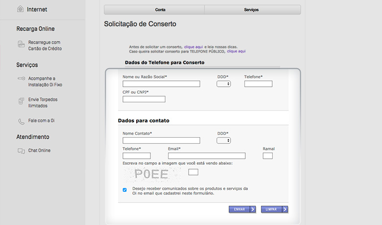Click the Oi Fixo installation key icon
Screen dimensions: 382x225
(x=22, y=78)
